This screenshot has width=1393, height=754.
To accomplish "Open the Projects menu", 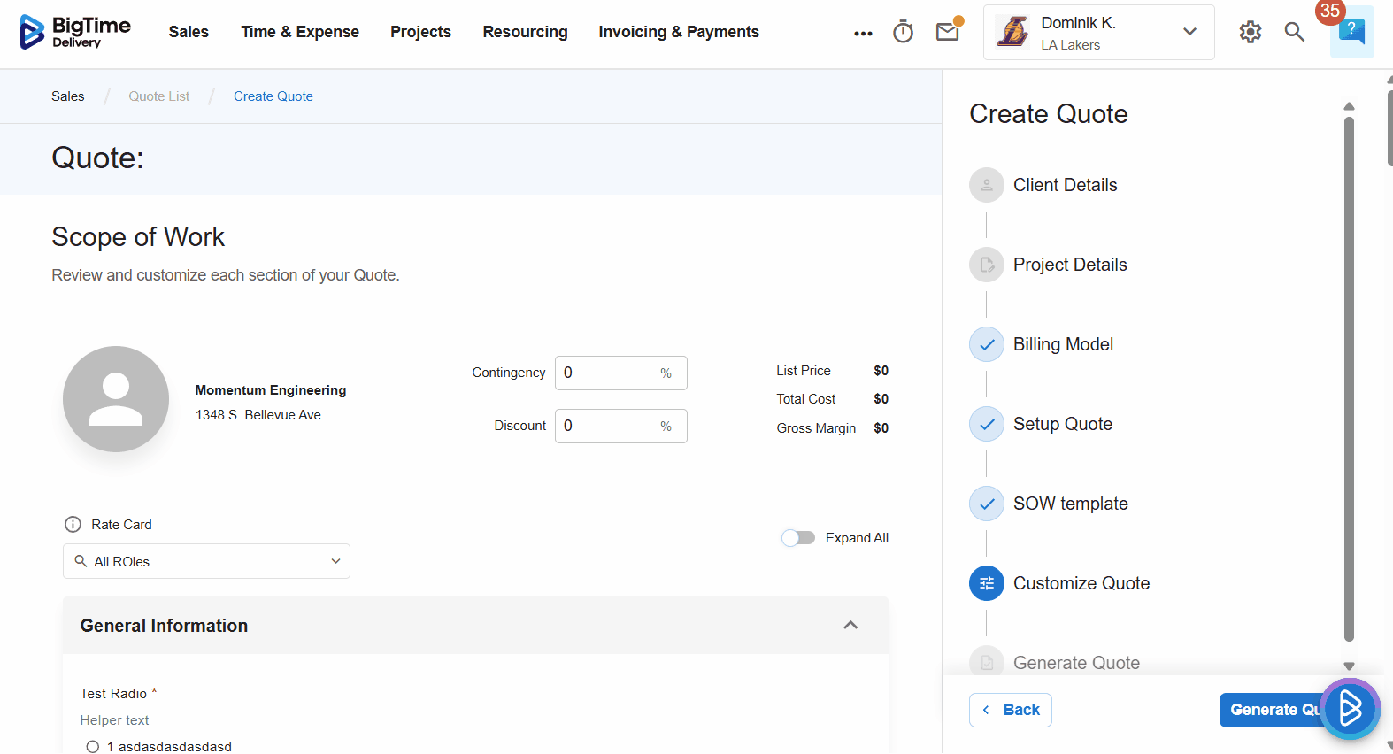I will pos(420,32).
